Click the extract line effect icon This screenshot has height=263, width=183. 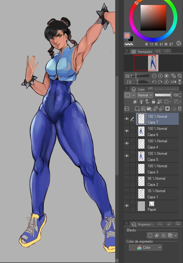tap(157, 235)
